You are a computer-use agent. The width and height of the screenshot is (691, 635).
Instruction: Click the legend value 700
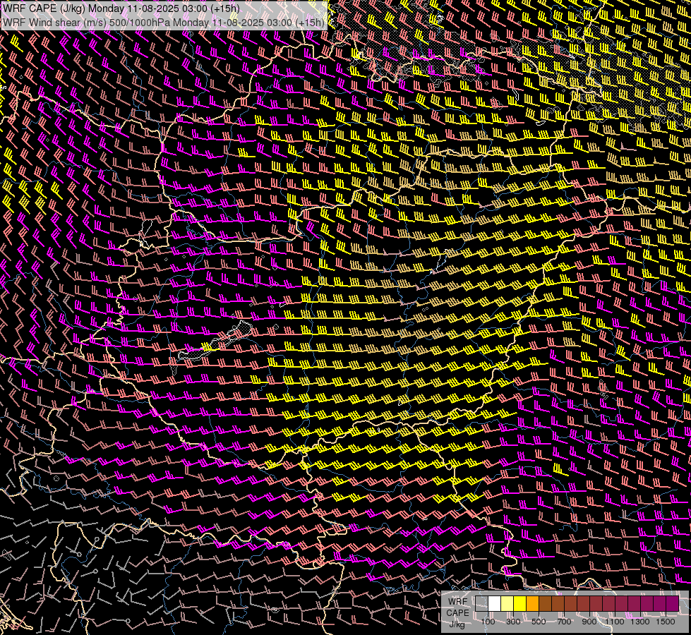tap(564, 622)
